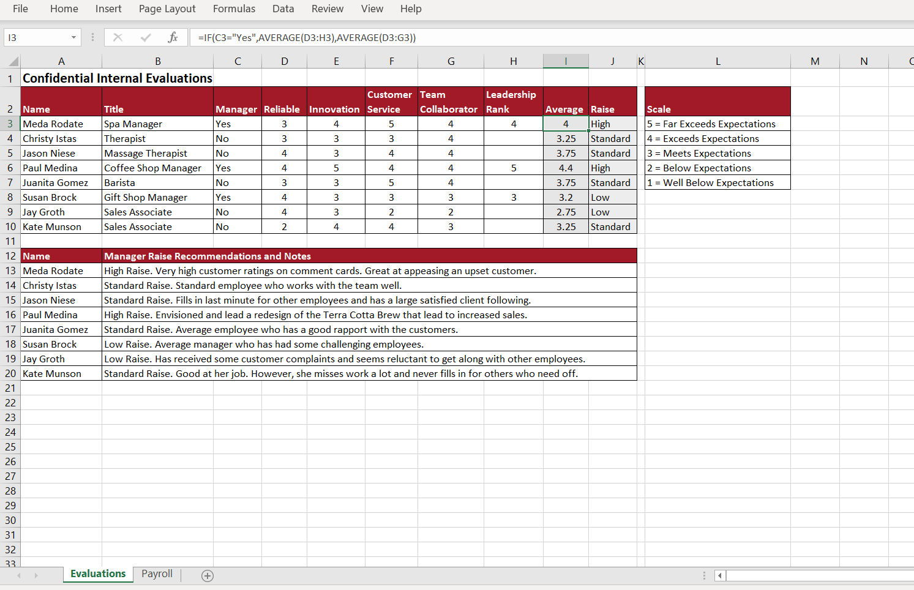Select the Data tab
The height and width of the screenshot is (590, 914).
tap(283, 9)
